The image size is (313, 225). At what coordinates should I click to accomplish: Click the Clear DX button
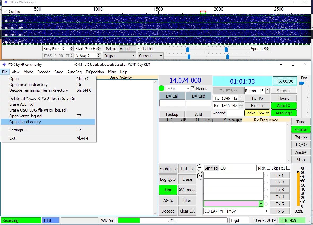coord(187,211)
